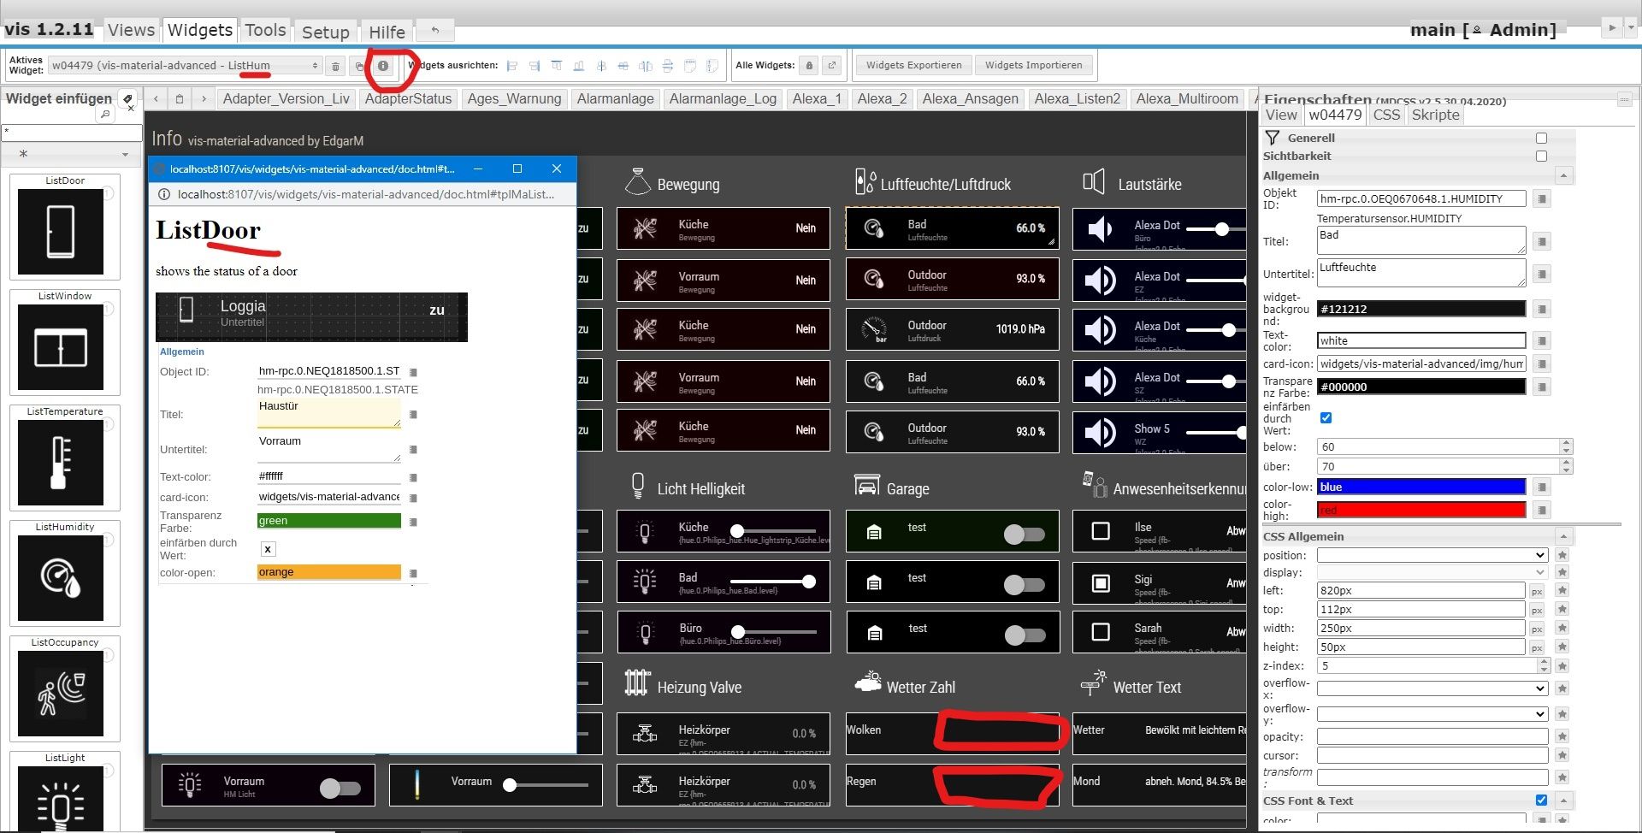
Task: Go to the next view tab arrow
Action: (x=204, y=99)
